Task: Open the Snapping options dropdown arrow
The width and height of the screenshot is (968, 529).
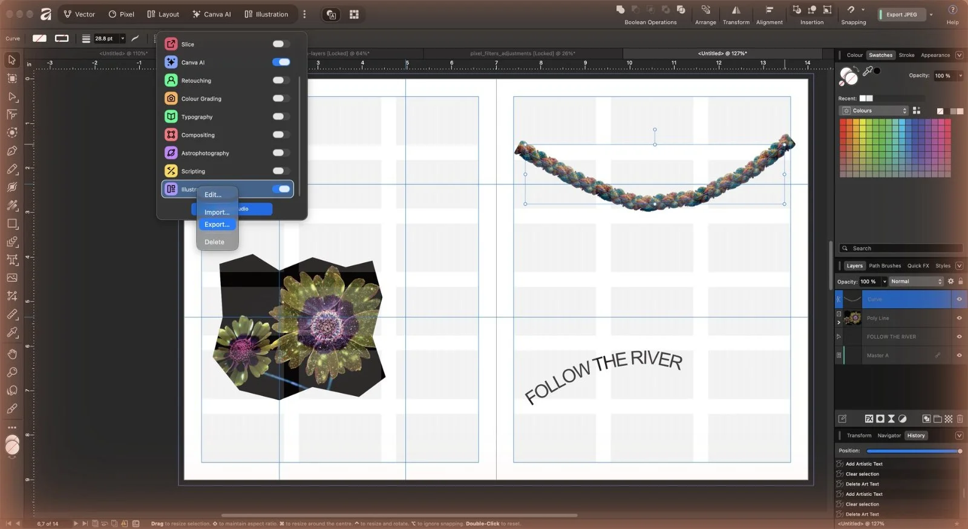Action: [863, 10]
